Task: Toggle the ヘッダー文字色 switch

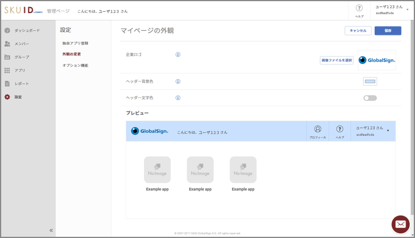Action: point(370,98)
